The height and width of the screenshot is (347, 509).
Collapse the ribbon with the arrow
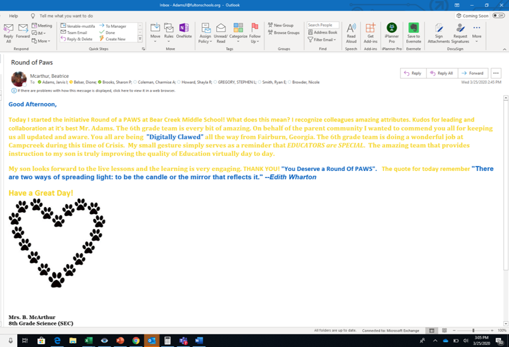tap(504, 49)
